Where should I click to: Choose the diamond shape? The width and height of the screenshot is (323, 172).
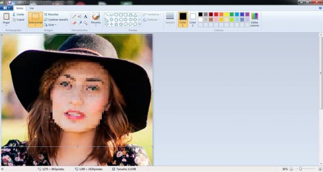[x=111, y=20]
